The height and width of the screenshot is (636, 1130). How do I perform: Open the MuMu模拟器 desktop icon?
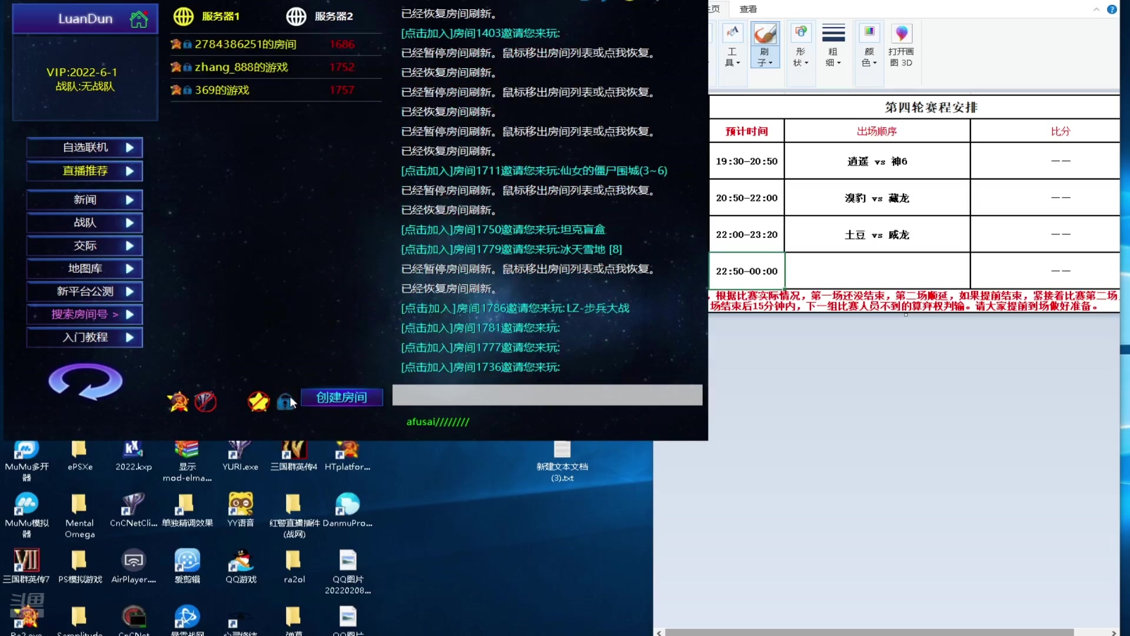point(26,515)
